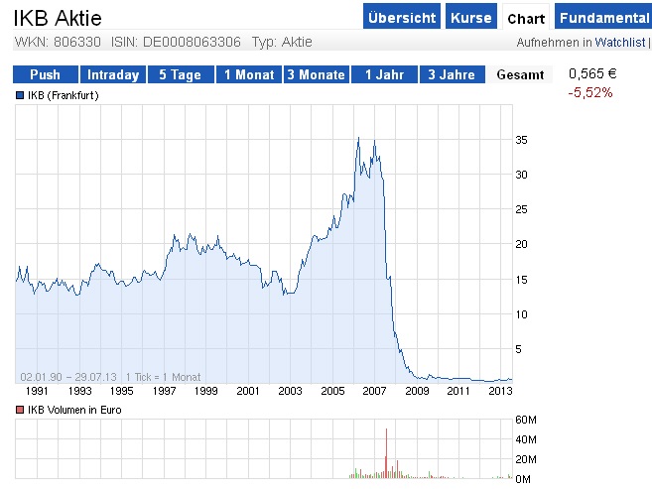Click the WKN: 806330 text
652x489 pixels.
click(x=58, y=42)
